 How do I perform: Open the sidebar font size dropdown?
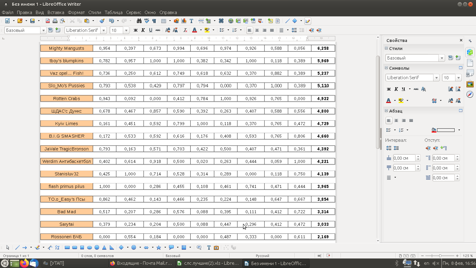[458, 78]
